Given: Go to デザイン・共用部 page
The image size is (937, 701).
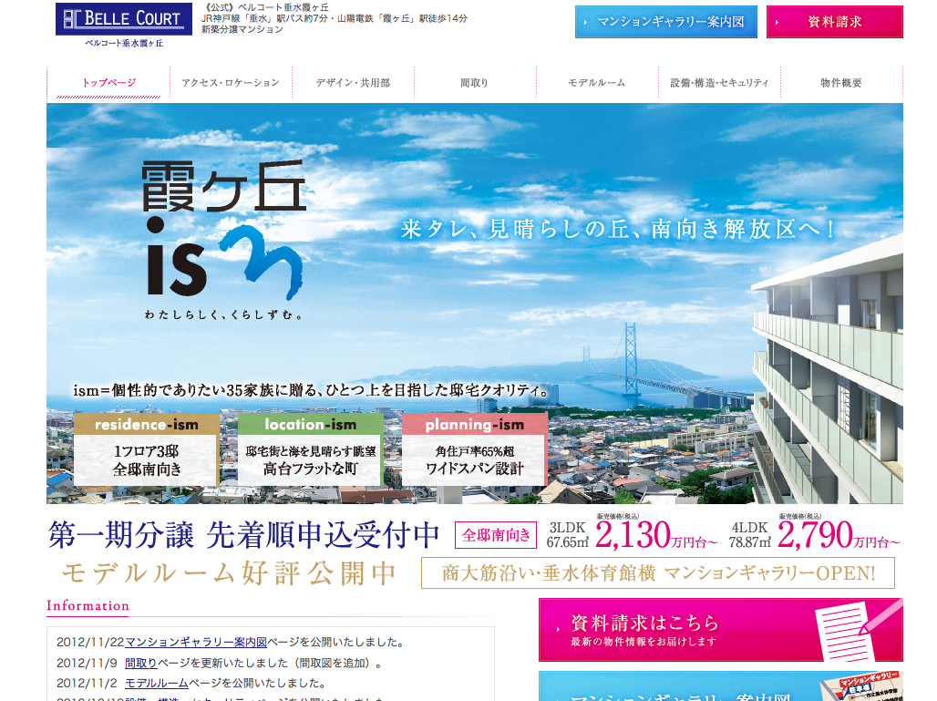Looking at the screenshot, I should [353, 83].
